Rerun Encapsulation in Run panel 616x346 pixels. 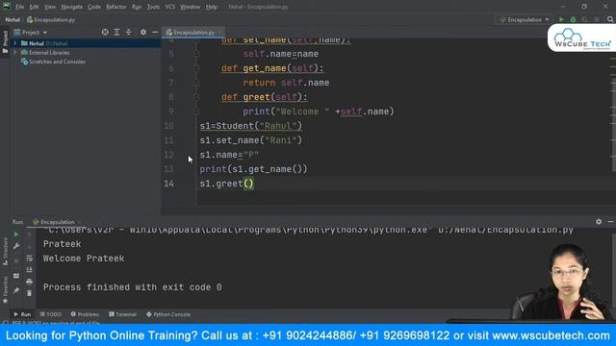16,235
